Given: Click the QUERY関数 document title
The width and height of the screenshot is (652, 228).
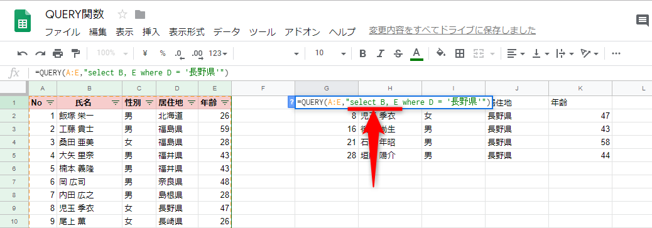Looking at the screenshot, I should pos(74,14).
